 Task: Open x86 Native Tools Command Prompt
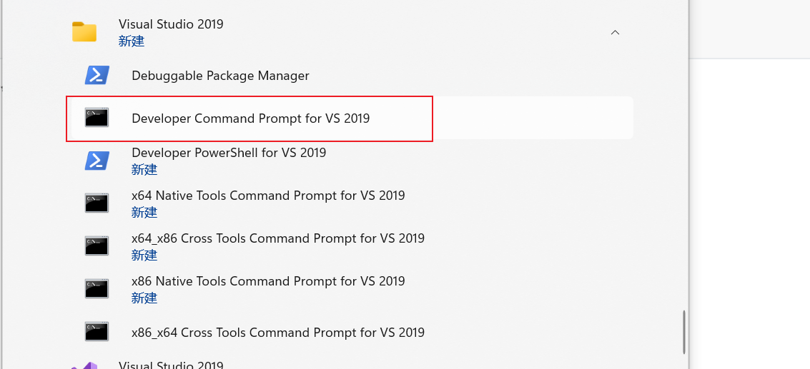(x=268, y=281)
